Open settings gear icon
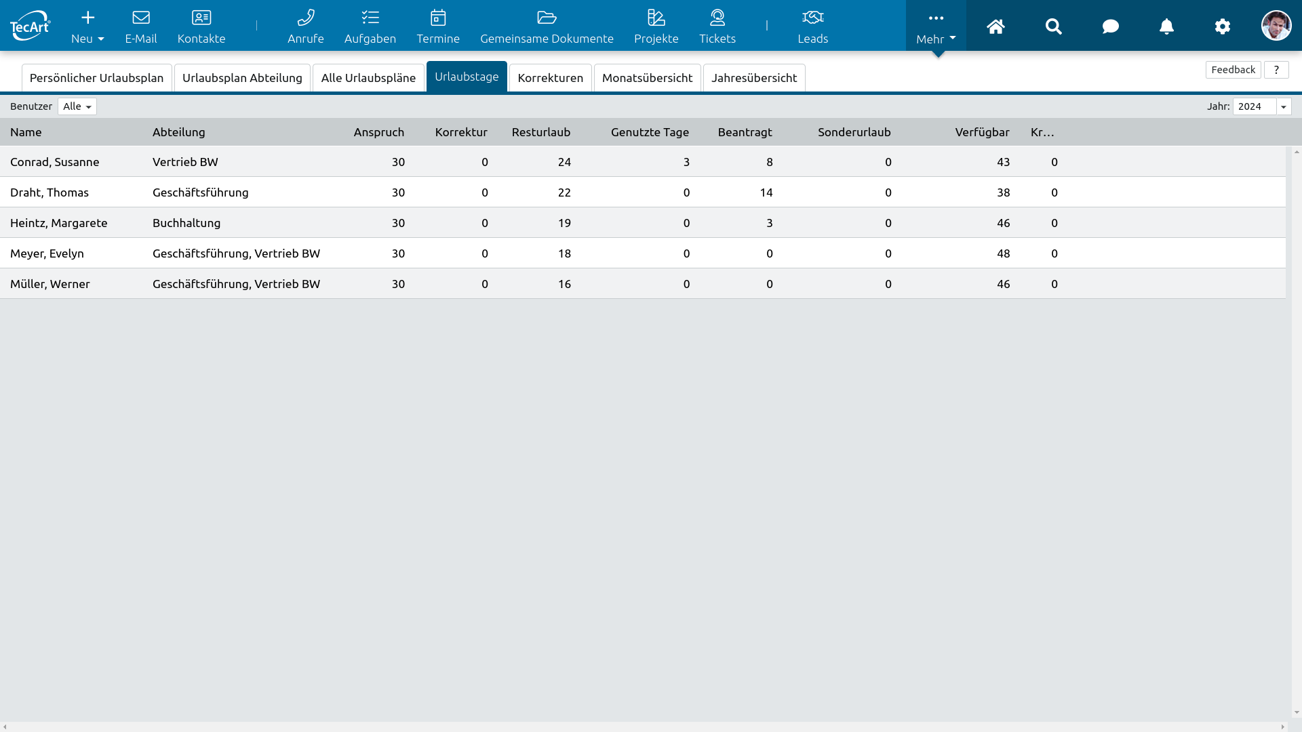 click(x=1222, y=26)
